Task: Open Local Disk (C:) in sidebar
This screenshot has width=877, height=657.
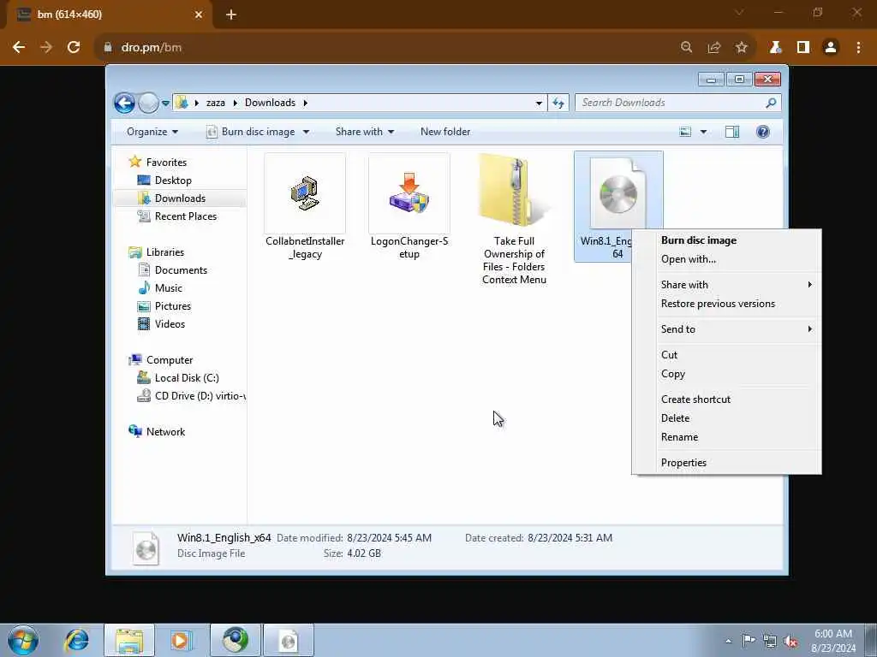Action: (x=186, y=377)
